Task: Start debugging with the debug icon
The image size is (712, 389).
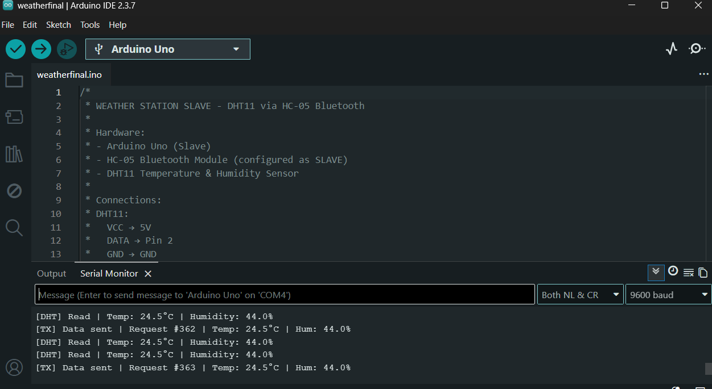Action: pyautogui.click(x=67, y=49)
